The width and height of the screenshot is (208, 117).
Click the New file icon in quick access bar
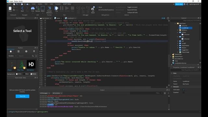point(14,4)
